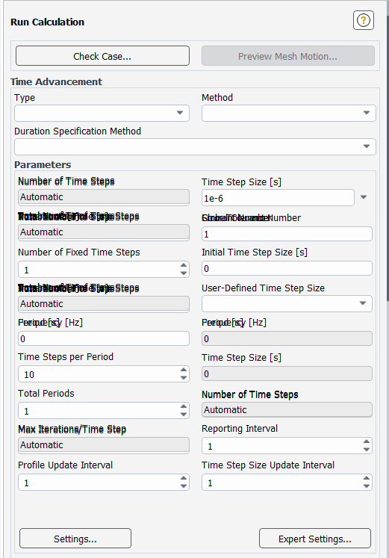Screen dimensions: 389x558
Task: Click the arrow beside Time Step Size field
Action: [364, 197]
